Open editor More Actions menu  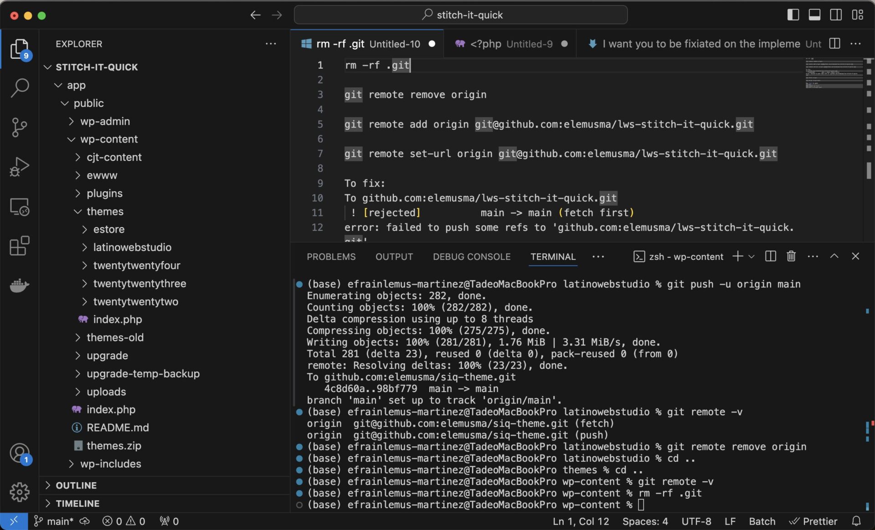(x=856, y=44)
